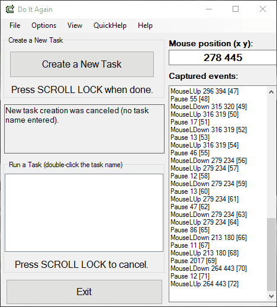Open the View menu
This screenshot has height=307, width=277.
tap(75, 25)
